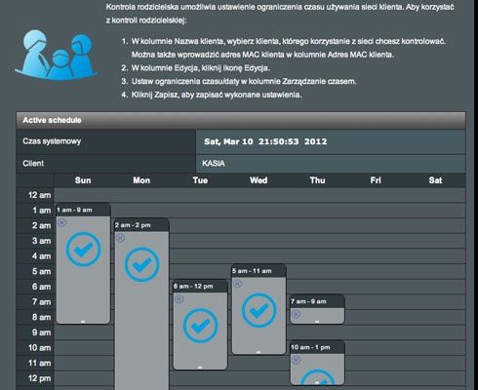Click the Tuesday block checkmark icon
This screenshot has height=390, width=478.
click(x=200, y=326)
